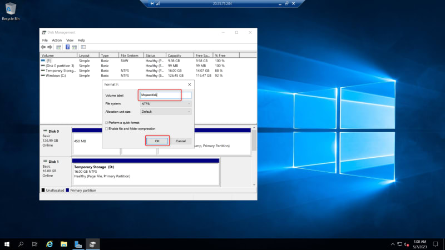Launch Internet Explorer from taskbar

(50, 244)
